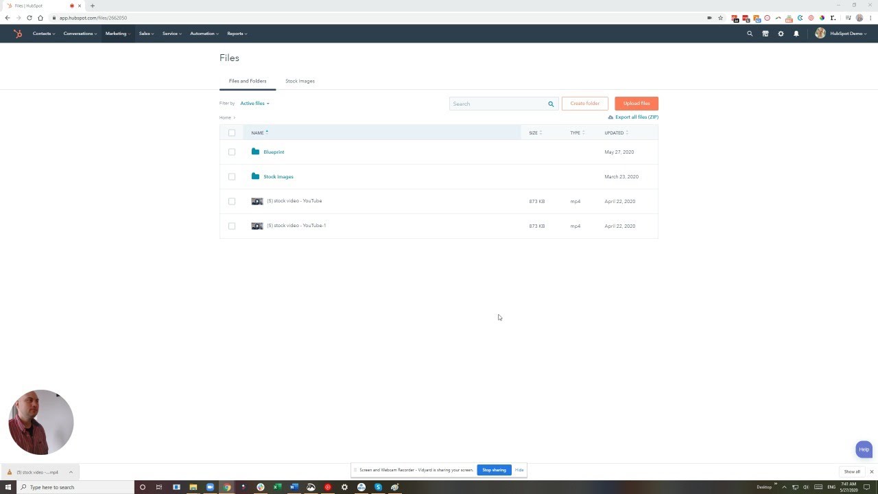The image size is (878, 494).
Task: Expand the Sales menu
Action: tap(146, 34)
